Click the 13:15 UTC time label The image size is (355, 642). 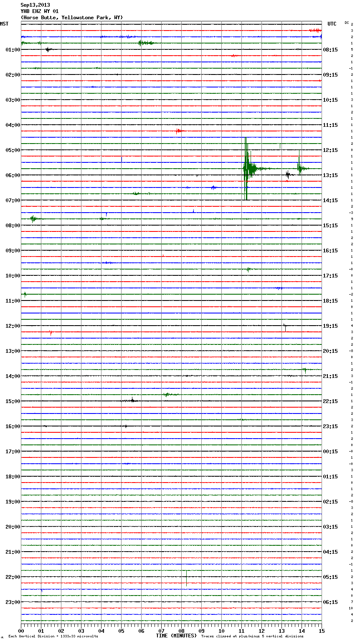click(x=330, y=175)
